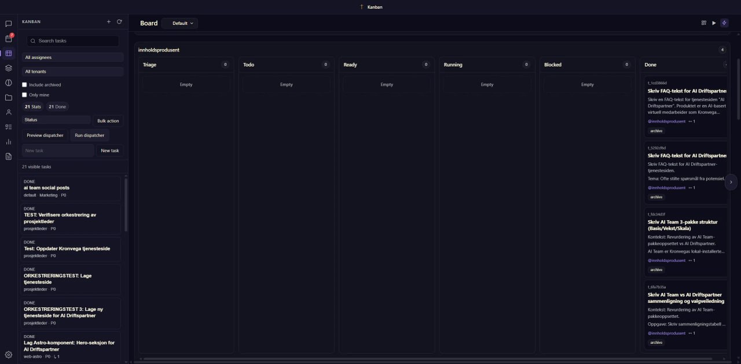Image resolution: width=741 pixels, height=364 pixels.
Task: Open the 'ORKESTRERINGSTEST 3' task in the list
Action: (72, 313)
